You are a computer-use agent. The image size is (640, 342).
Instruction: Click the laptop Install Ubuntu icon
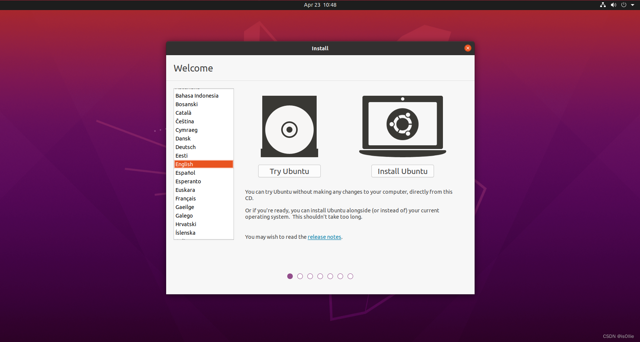point(403,126)
